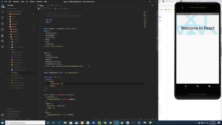Click the editor minimap
The height and width of the screenshot is (125, 222).
146,19
